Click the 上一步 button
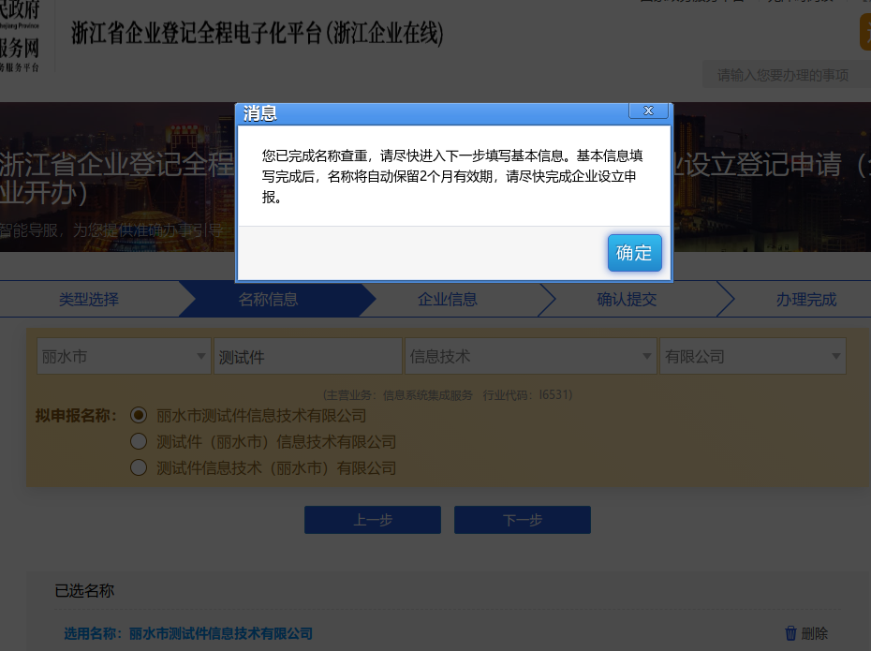The image size is (871, 651). tap(373, 520)
